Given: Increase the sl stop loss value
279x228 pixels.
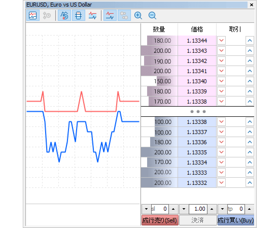Looking at the screenshot, I should point(173,209).
